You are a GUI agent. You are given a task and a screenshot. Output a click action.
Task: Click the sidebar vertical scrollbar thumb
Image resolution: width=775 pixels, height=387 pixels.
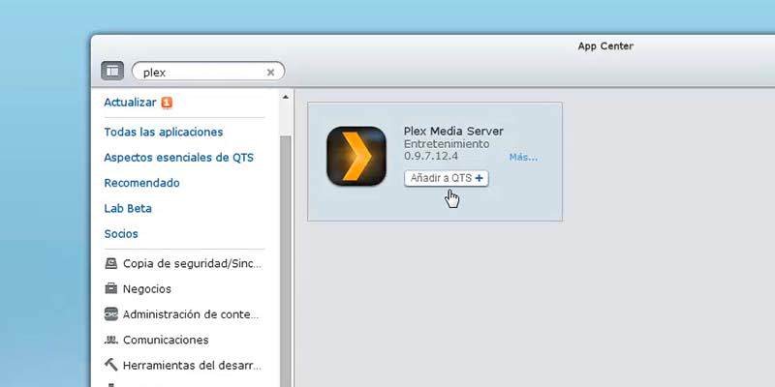[x=285, y=261]
